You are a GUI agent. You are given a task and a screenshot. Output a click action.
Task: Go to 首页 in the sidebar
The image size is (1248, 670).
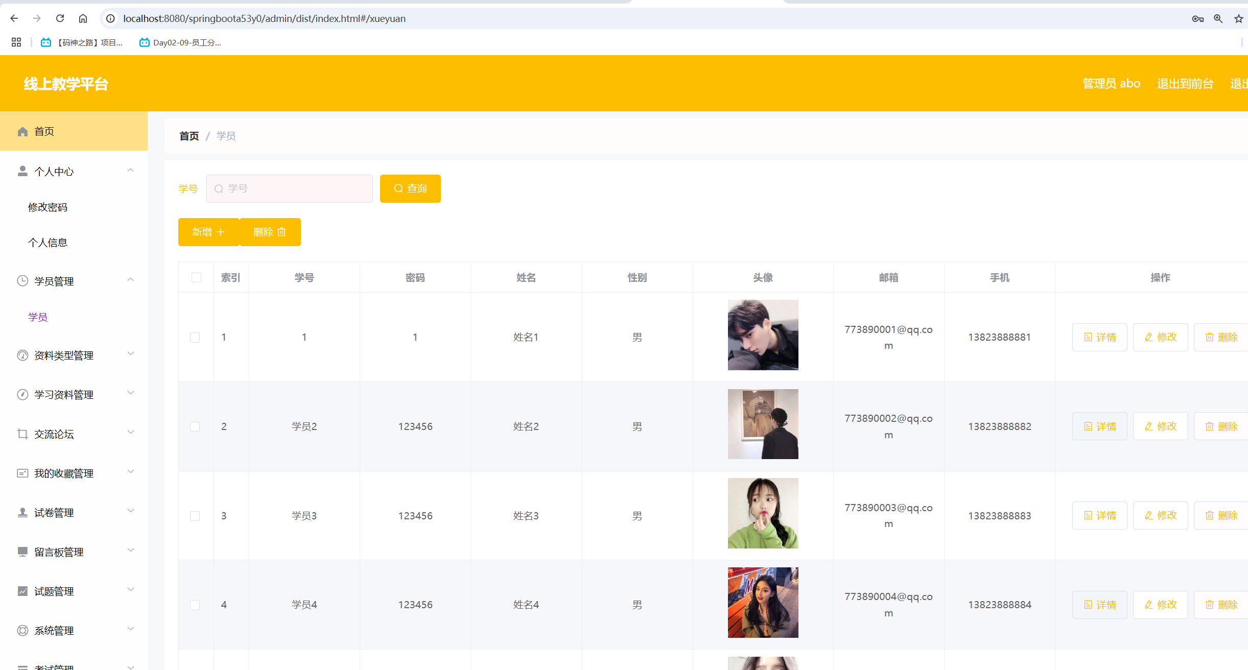click(x=74, y=131)
